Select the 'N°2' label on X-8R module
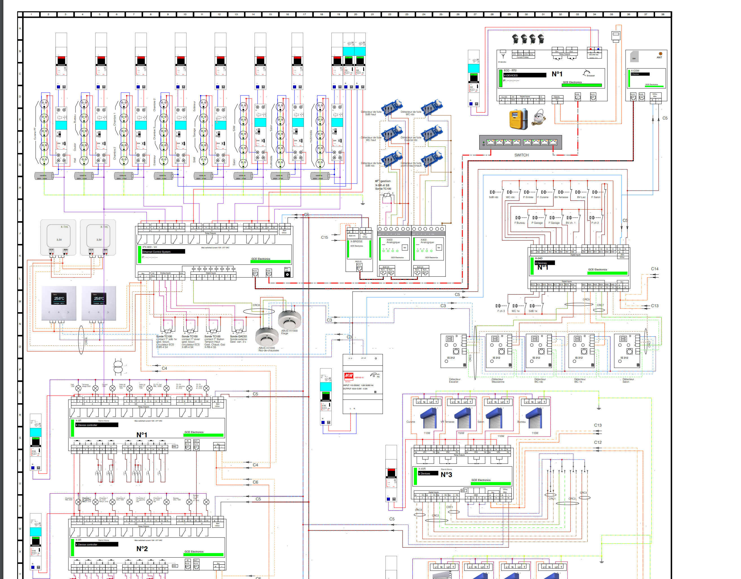 (x=142, y=549)
